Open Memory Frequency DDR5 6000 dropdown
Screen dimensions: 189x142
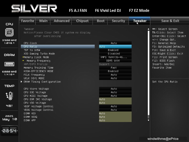click(115, 61)
